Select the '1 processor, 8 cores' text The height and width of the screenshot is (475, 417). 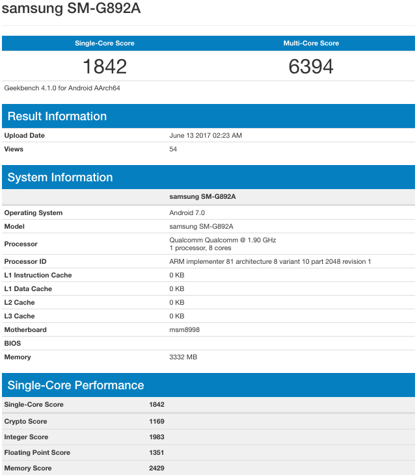[x=200, y=248]
